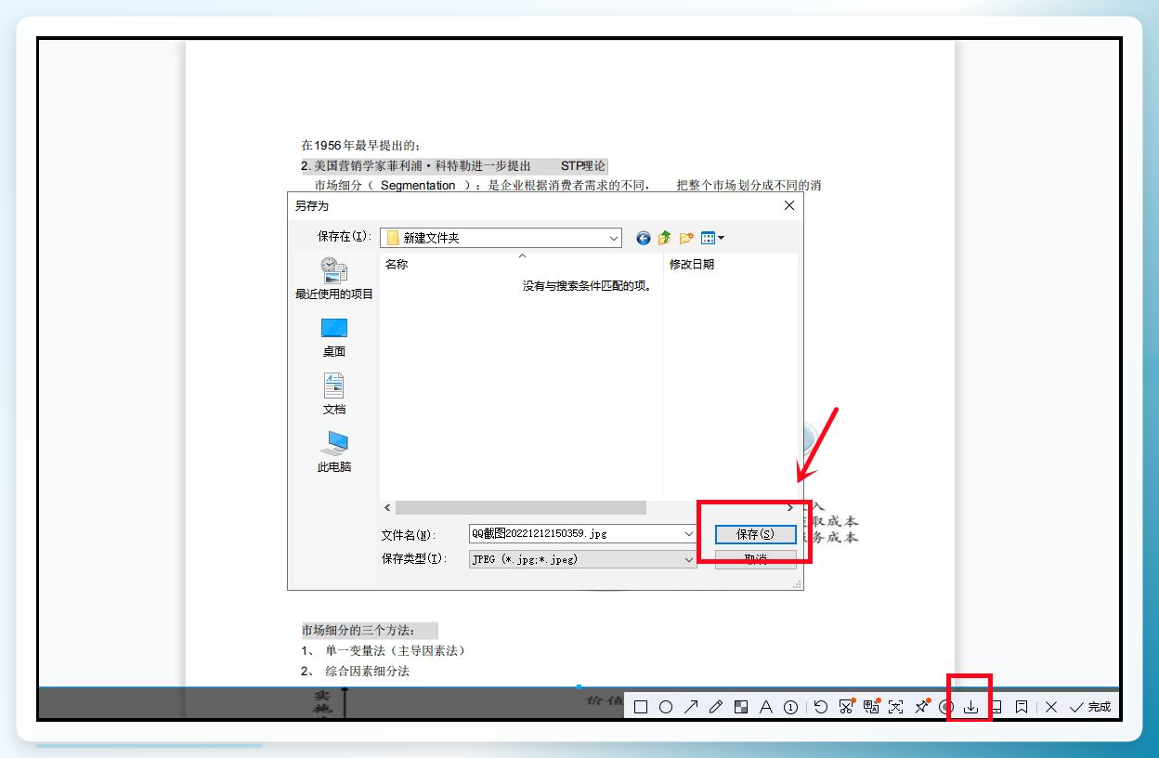Select the pencil freehand tool

(x=716, y=707)
